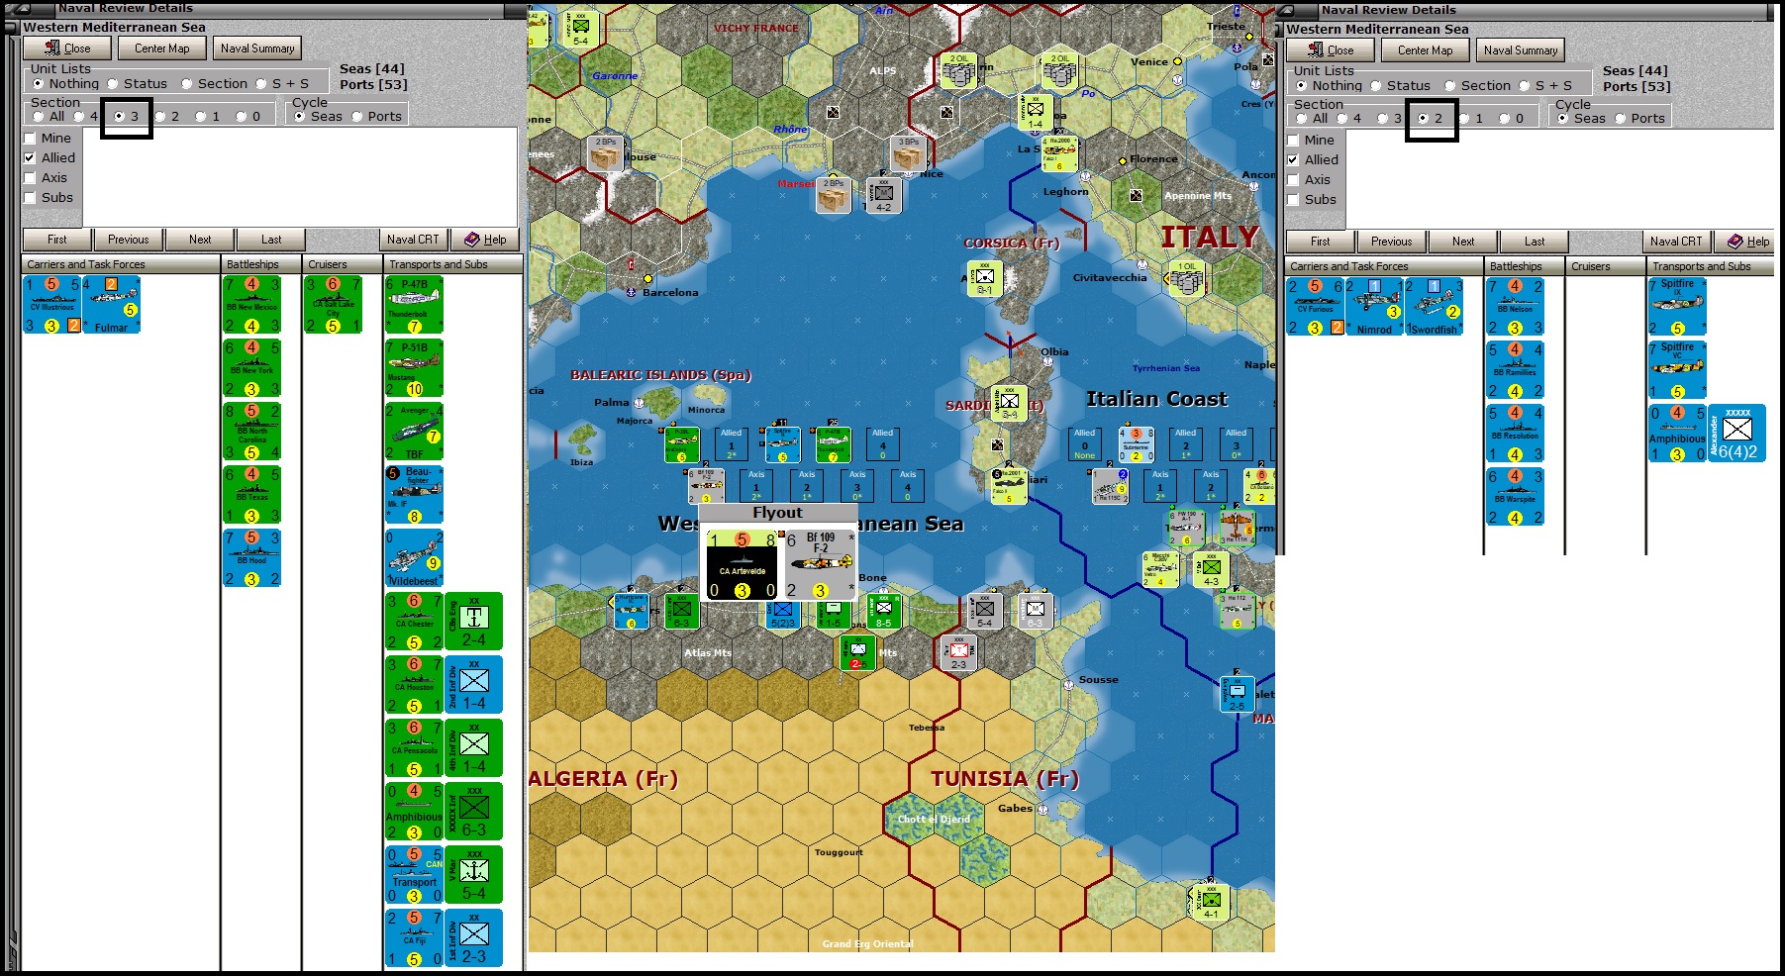Select the Beaufighter counter
Image resolution: width=1785 pixels, height=977 pixels.
pos(415,495)
